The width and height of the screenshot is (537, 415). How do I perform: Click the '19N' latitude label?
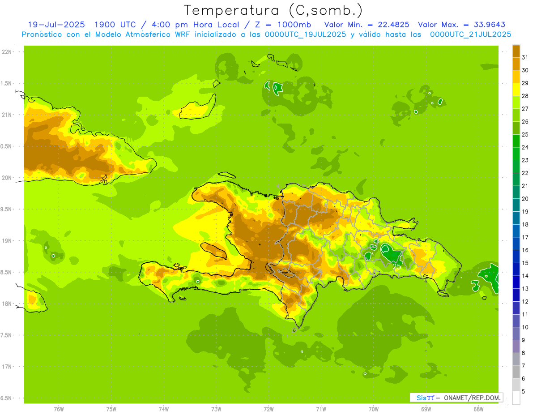[7, 241]
